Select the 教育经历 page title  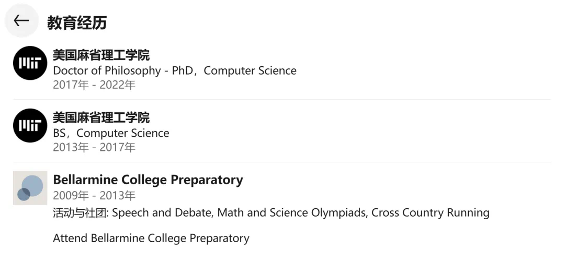coord(77,22)
